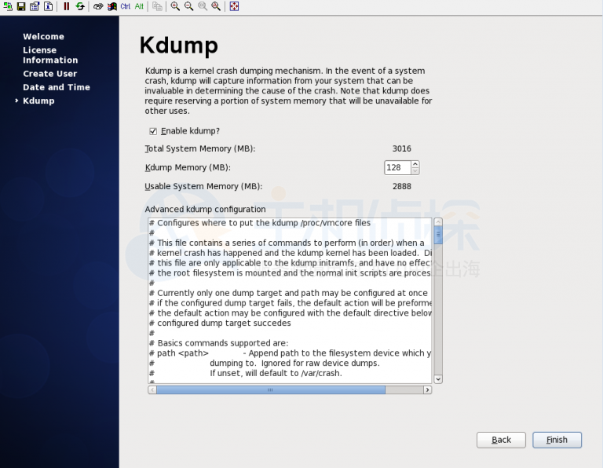
Task: Click the zoom in magnifier icon
Action: coord(175,6)
